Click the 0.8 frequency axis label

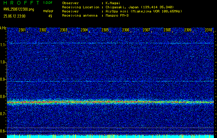(3, 97)
